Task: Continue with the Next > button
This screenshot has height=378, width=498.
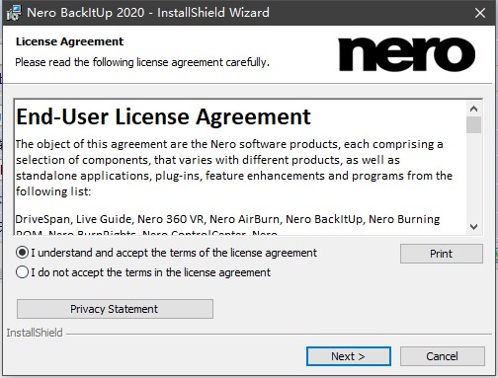Action: [x=349, y=356]
